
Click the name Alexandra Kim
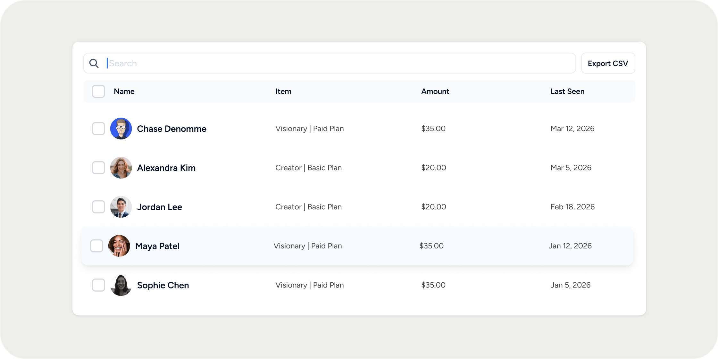point(166,168)
